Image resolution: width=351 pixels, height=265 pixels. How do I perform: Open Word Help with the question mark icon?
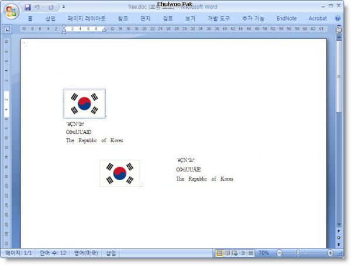(338, 19)
